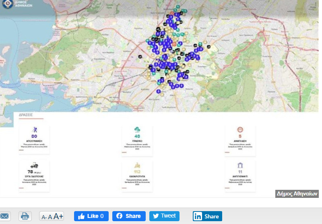
Task: Select the ΔΡΑΣΕΙΣ section heading
Action: (26, 115)
